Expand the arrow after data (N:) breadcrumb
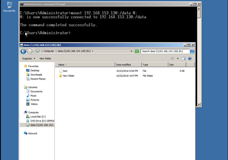The height and width of the screenshot is (160, 228). (93, 51)
